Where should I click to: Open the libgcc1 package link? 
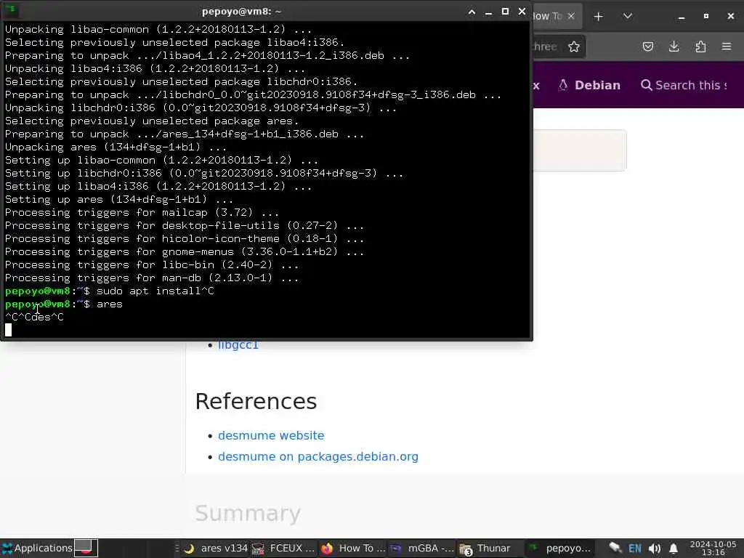pyautogui.click(x=238, y=345)
